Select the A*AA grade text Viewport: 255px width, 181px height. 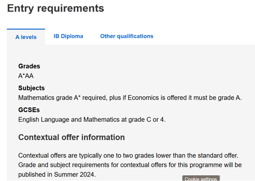[26, 76]
